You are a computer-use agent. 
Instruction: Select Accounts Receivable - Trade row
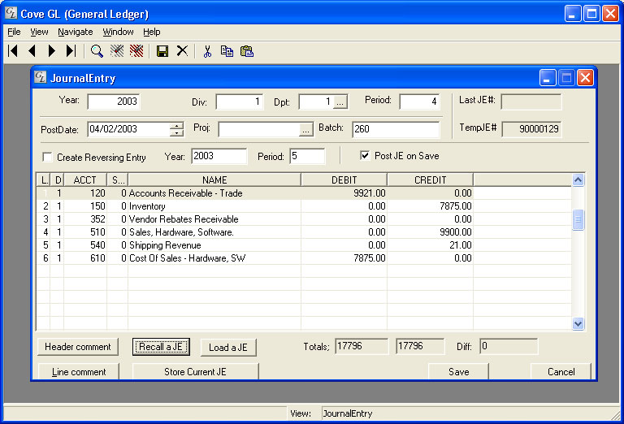[304, 193]
